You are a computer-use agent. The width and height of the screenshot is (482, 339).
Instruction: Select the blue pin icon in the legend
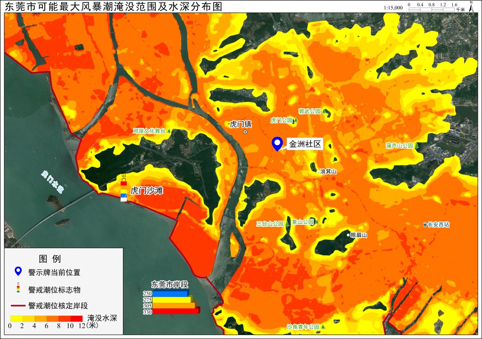tap(18, 271)
